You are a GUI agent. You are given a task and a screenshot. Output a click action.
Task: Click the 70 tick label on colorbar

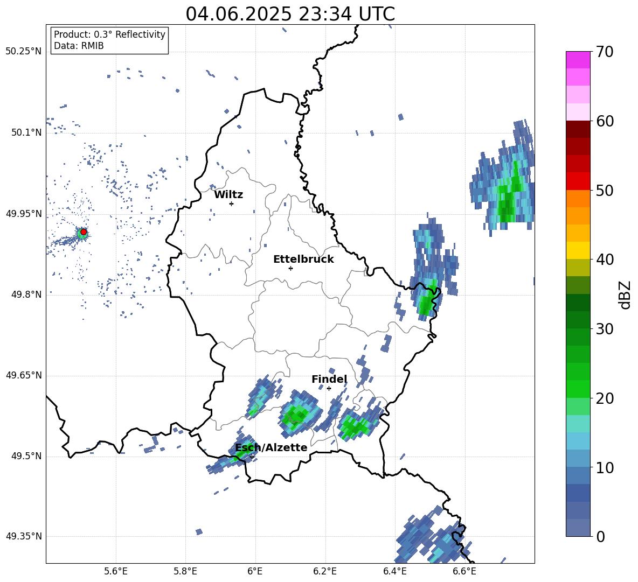click(605, 52)
